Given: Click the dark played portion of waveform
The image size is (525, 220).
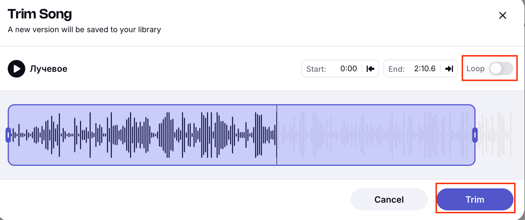Looking at the screenshot, I should coord(137,135).
